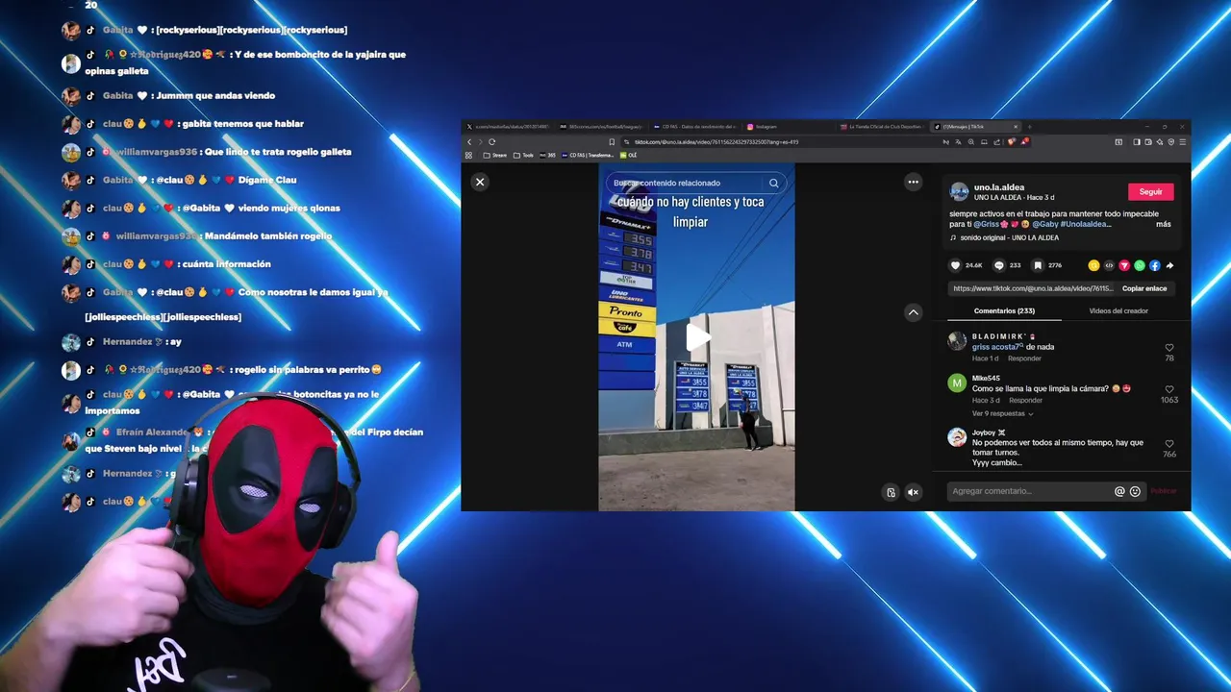The width and height of the screenshot is (1231, 692).
Task: Follow uno.la.aldea with Seguir button
Action: point(1151,191)
